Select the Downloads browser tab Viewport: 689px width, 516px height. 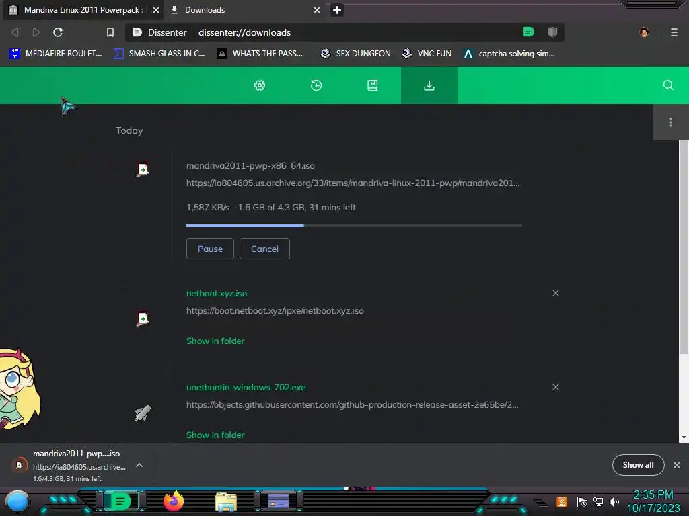(246, 10)
